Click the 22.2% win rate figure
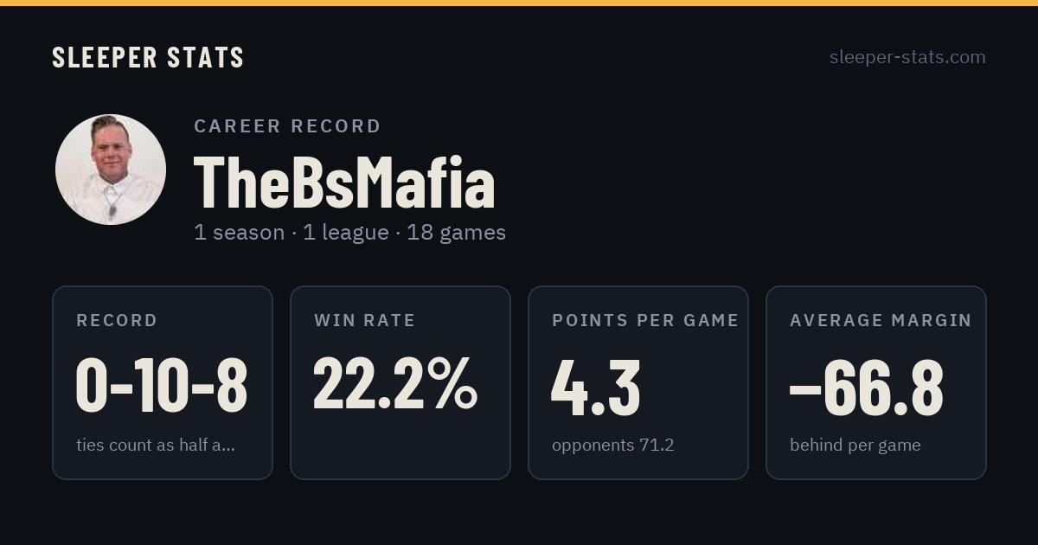Screen dimensions: 1038x545 click(x=395, y=385)
